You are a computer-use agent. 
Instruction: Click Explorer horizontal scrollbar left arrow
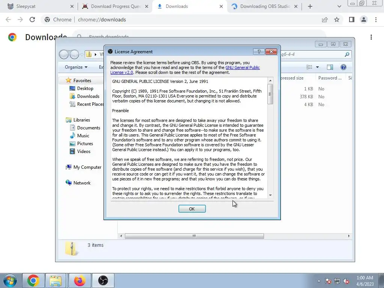(x=121, y=236)
